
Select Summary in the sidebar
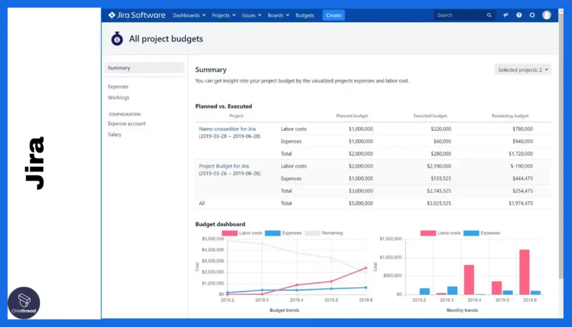pos(145,68)
